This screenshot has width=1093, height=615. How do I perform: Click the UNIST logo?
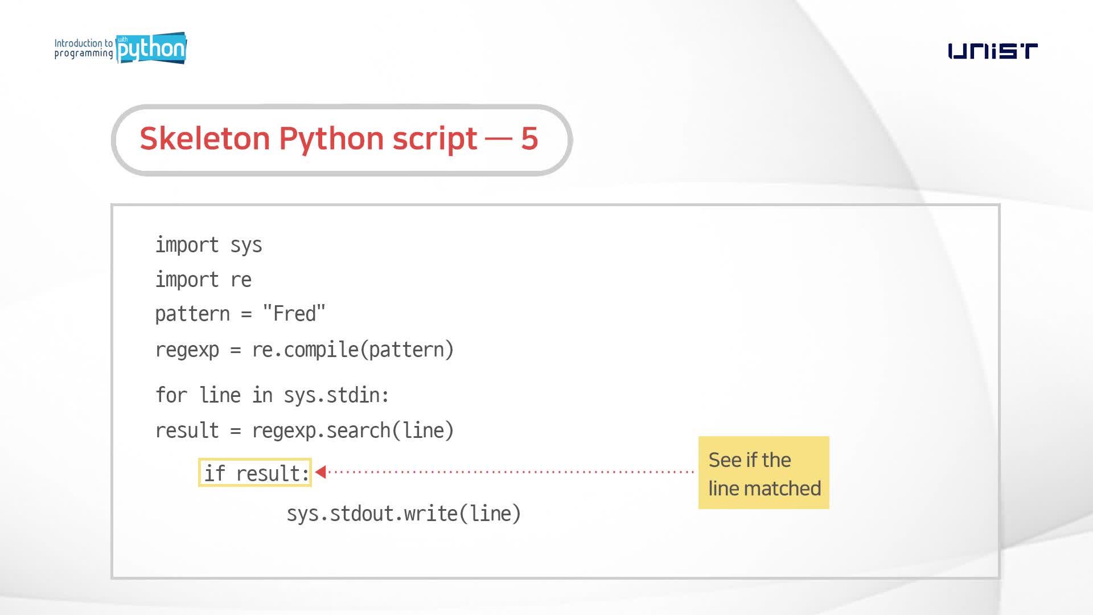pos(993,51)
